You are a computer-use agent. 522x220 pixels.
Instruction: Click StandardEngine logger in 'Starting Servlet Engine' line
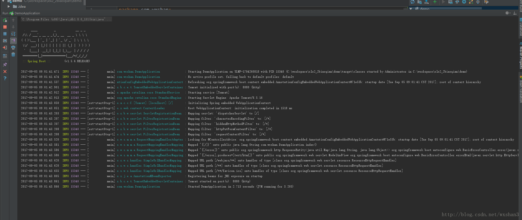pyautogui.click(x=149, y=98)
